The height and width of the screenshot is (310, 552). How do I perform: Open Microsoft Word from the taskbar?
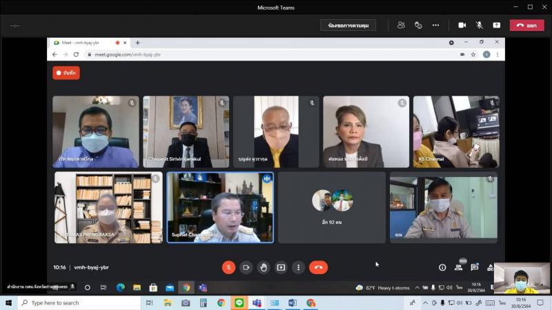293,303
